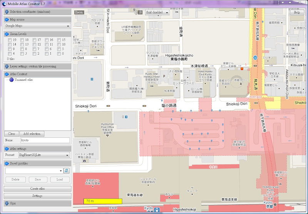Enable zoom level 16 checkbox

pyautogui.click(x=47, y=40)
